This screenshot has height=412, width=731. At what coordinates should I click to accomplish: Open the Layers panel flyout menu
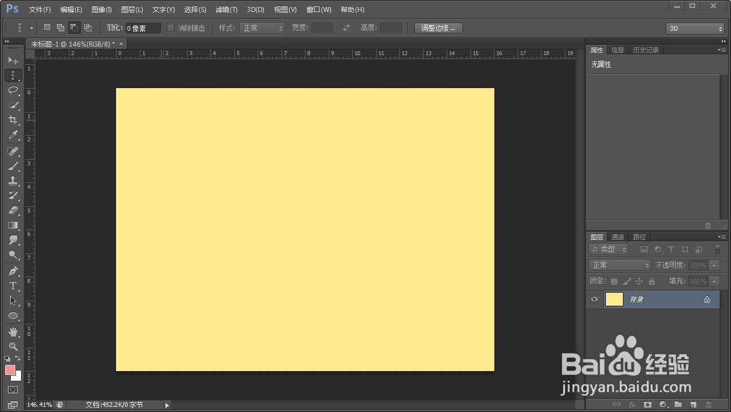pyautogui.click(x=722, y=236)
